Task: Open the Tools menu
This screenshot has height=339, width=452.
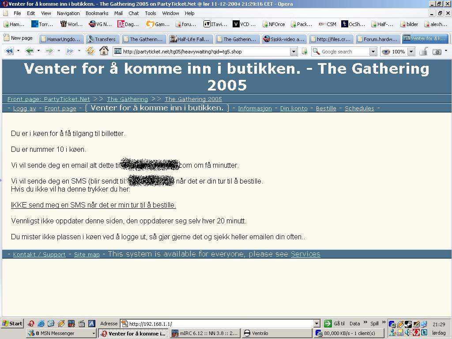Action: (x=150, y=13)
